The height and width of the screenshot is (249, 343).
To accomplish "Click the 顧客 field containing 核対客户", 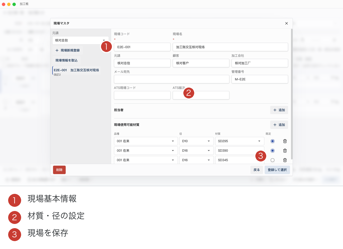I will (x=201, y=63).
